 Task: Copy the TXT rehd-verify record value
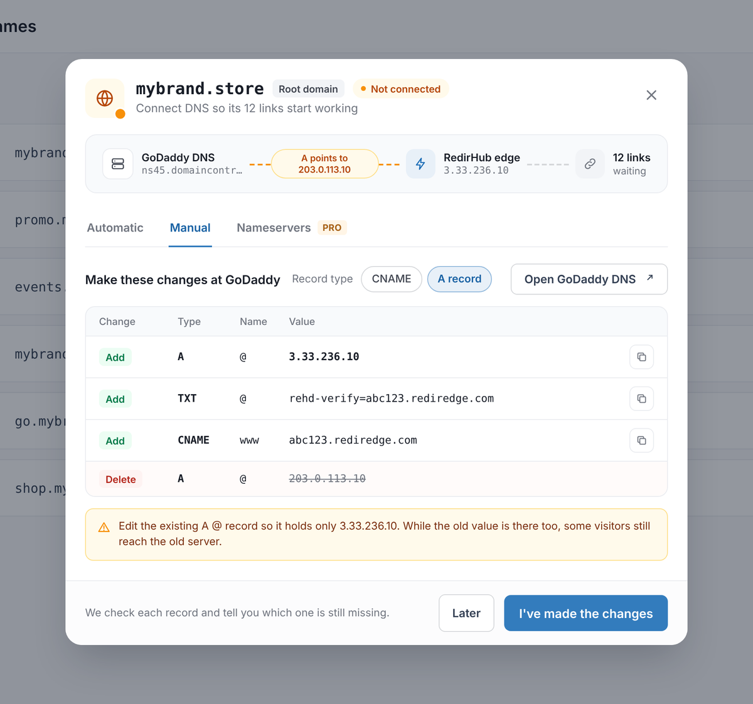[641, 398]
